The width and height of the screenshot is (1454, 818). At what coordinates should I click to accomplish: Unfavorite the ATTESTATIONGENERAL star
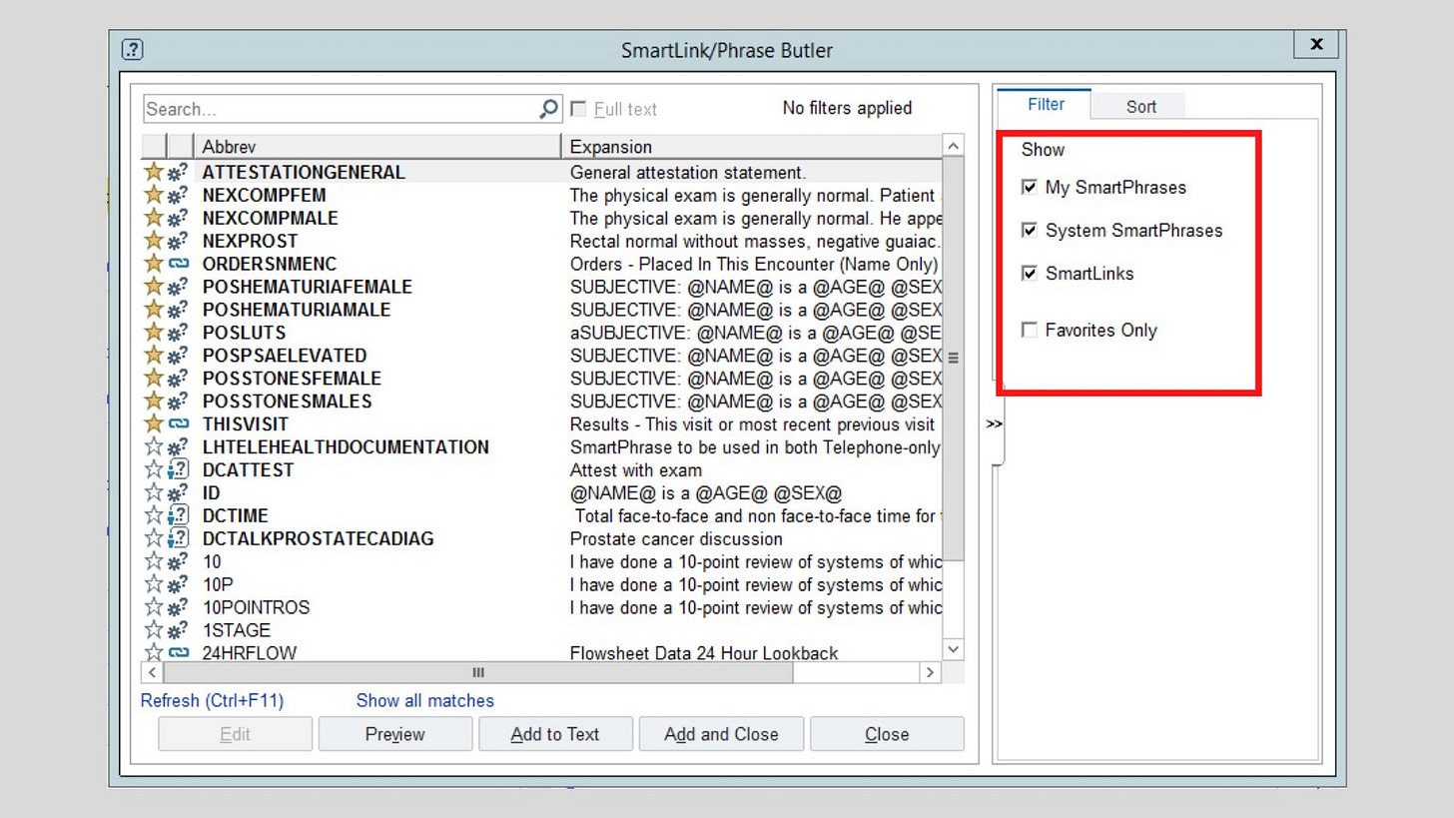coord(154,172)
